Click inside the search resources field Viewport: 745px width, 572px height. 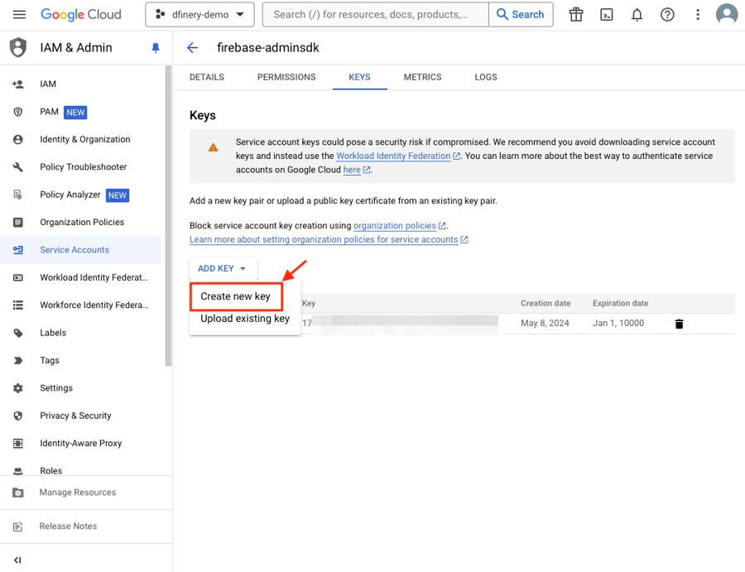[x=372, y=14]
